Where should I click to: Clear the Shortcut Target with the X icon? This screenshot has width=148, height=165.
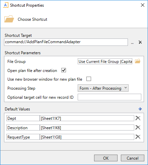[x=140, y=42]
